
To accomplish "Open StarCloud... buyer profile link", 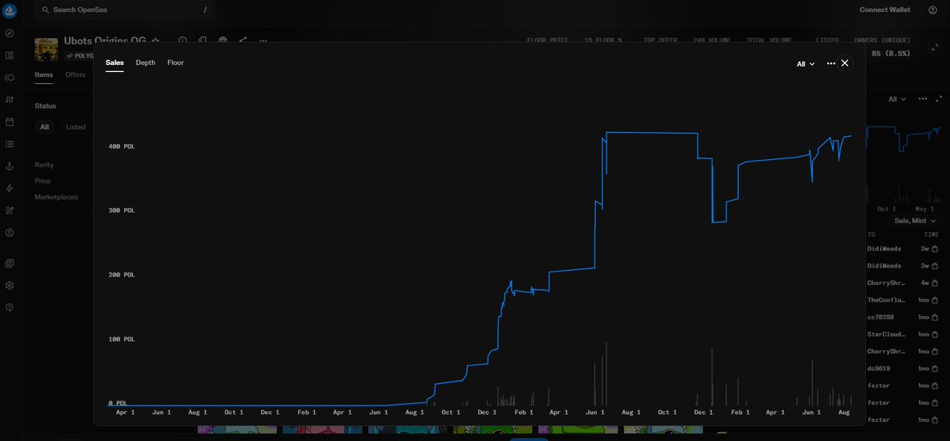I will [x=886, y=334].
